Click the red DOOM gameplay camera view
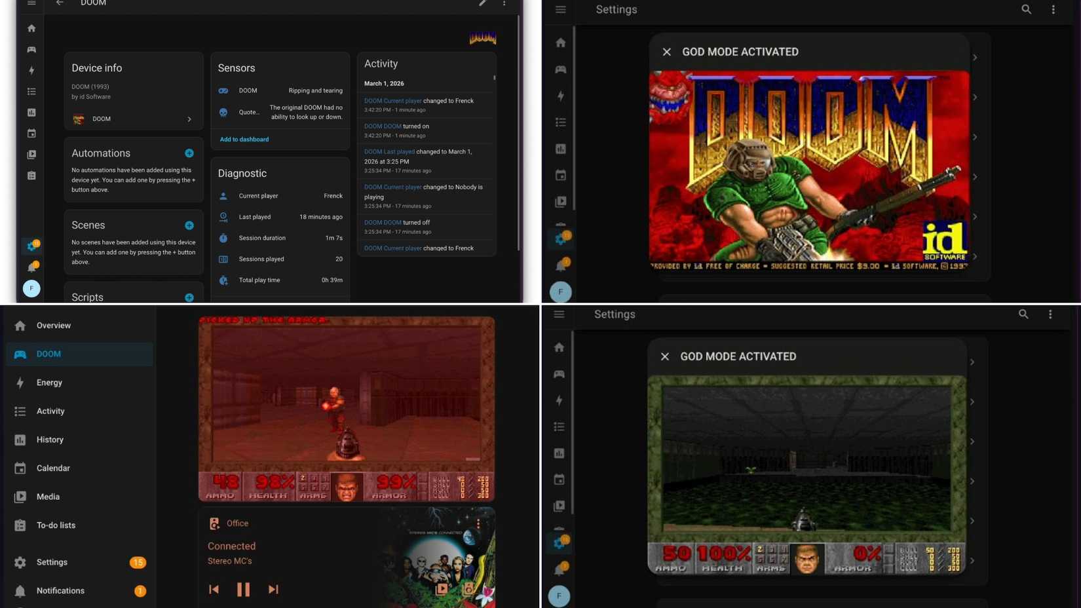This screenshot has width=1081, height=608. pos(347,409)
